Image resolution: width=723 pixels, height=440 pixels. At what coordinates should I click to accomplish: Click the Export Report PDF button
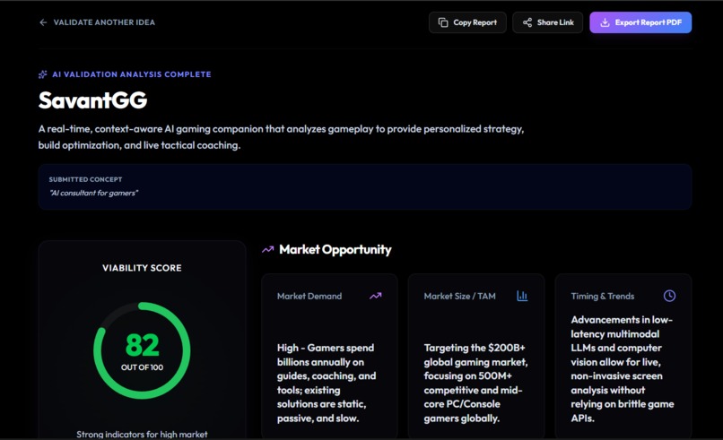[640, 22]
